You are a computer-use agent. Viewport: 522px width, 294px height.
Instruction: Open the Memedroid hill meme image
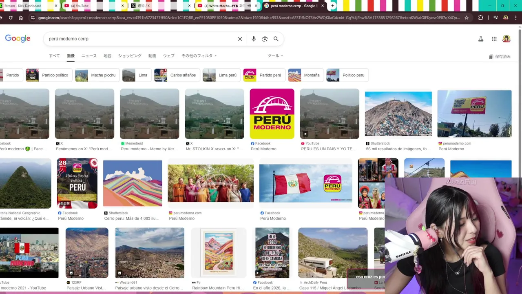(149, 114)
